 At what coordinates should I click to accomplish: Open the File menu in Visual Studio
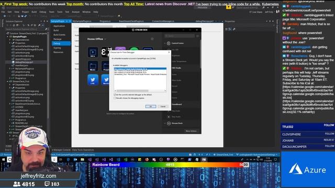[3, 12]
